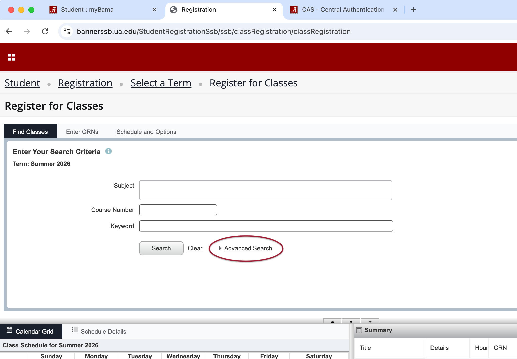Screen dimensions: 517x359
Task: Switch to CAS Central Authentication tab
Action: [343, 10]
